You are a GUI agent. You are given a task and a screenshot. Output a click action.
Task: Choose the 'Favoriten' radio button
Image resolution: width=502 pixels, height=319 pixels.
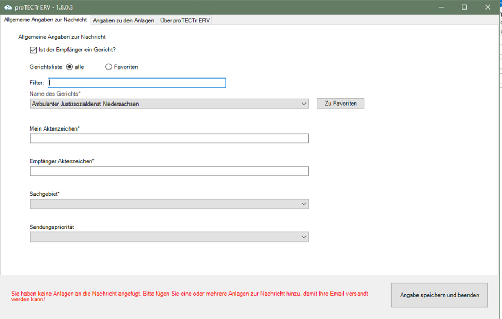(x=109, y=67)
